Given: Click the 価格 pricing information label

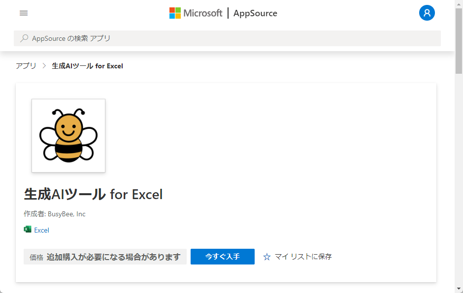Looking at the screenshot, I should pos(36,257).
